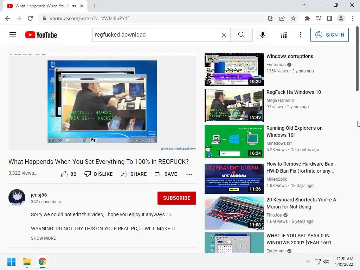Dislike the video

(98, 174)
